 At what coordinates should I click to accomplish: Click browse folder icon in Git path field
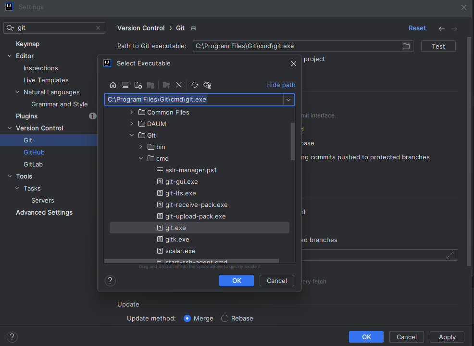coord(406,46)
